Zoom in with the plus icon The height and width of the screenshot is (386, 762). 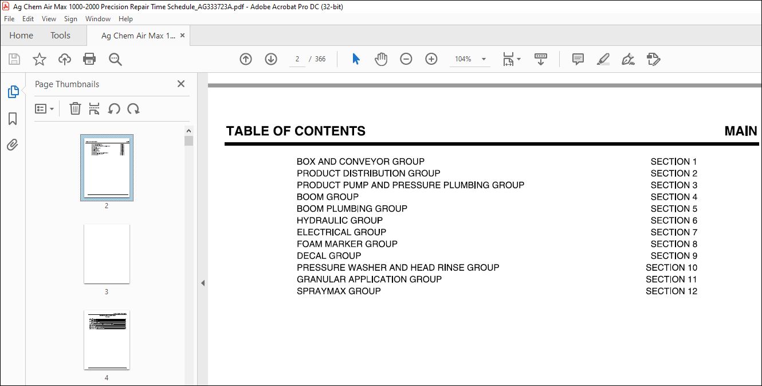tap(431, 59)
